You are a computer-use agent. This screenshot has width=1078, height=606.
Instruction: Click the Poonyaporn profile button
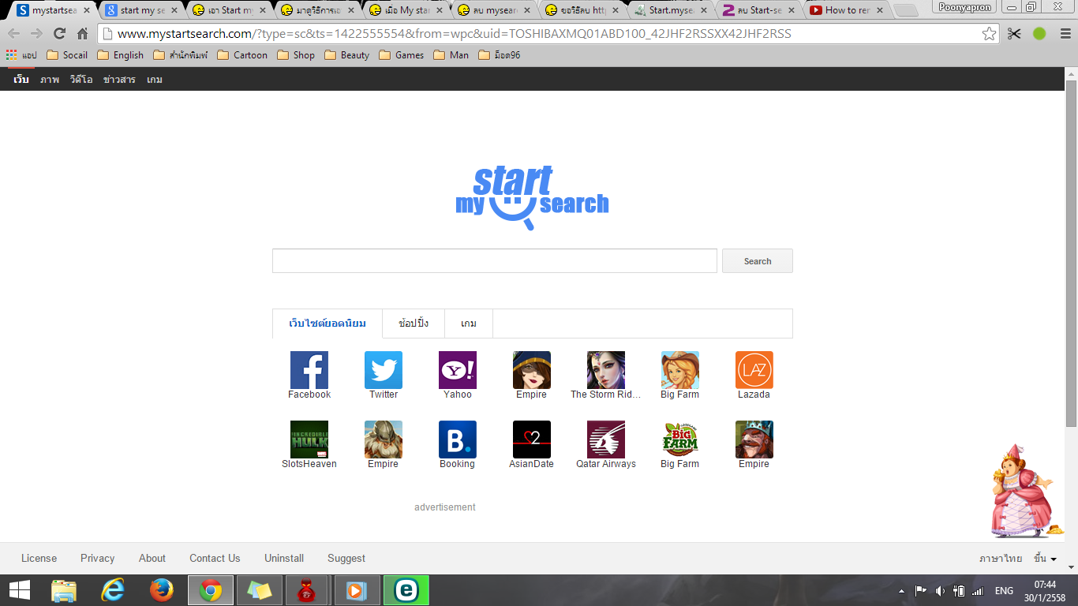click(964, 7)
